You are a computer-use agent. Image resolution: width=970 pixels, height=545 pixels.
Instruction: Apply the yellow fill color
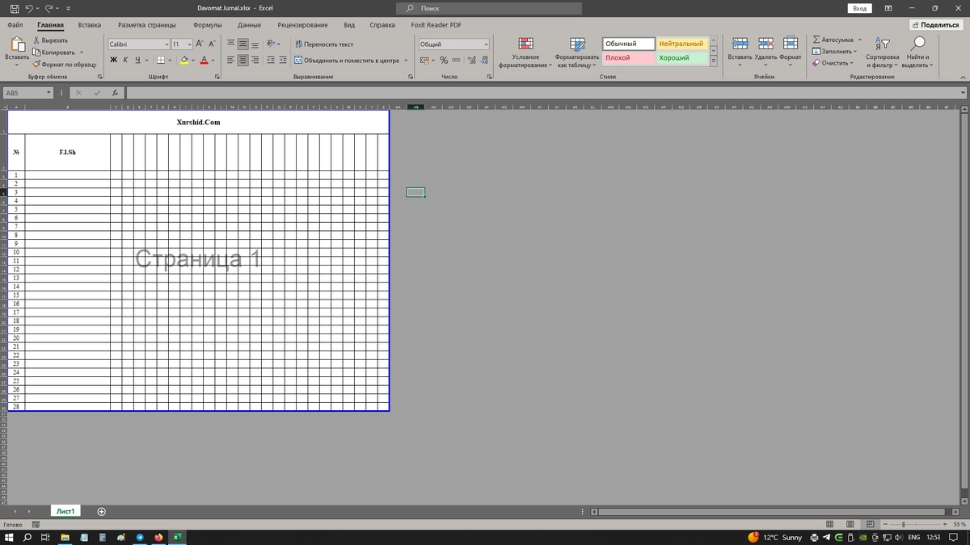tap(184, 60)
